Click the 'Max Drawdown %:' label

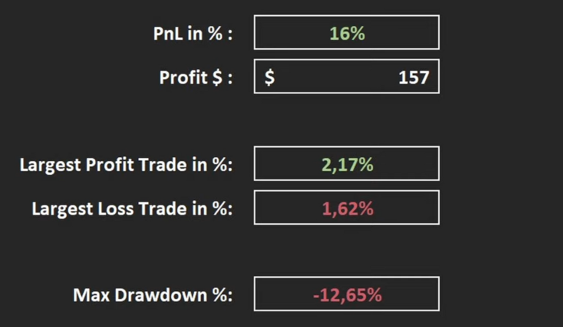(x=153, y=295)
